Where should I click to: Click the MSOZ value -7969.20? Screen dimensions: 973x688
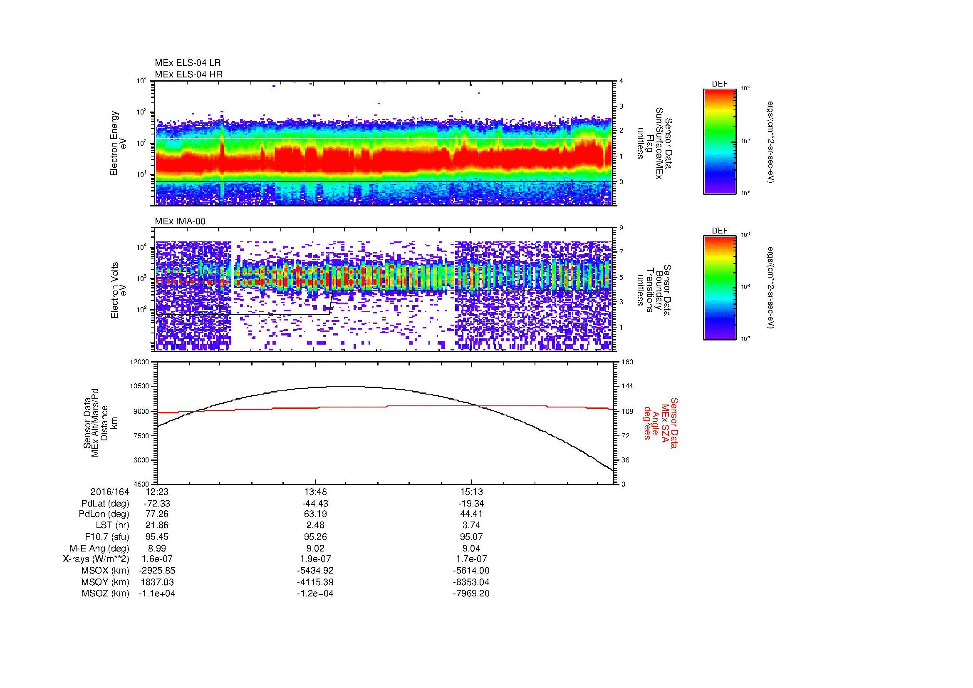[471, 594]
